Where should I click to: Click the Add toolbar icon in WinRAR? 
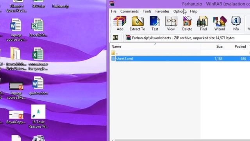(120, 23)
